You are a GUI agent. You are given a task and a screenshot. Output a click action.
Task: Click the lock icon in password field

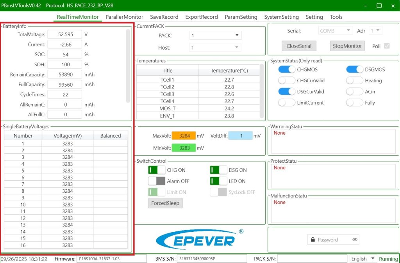(x=312, y=240)
